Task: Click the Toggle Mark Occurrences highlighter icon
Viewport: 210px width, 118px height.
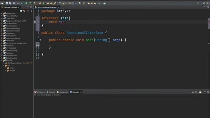Action: [63, 3]
